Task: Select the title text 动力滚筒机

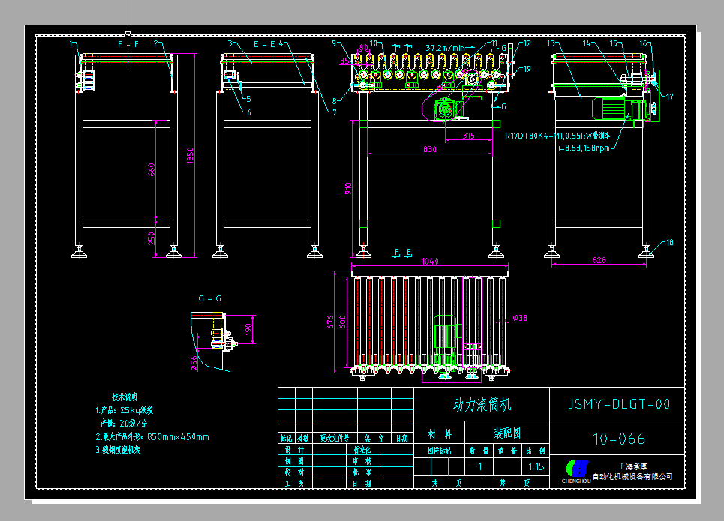Action: tap(482, 405)
